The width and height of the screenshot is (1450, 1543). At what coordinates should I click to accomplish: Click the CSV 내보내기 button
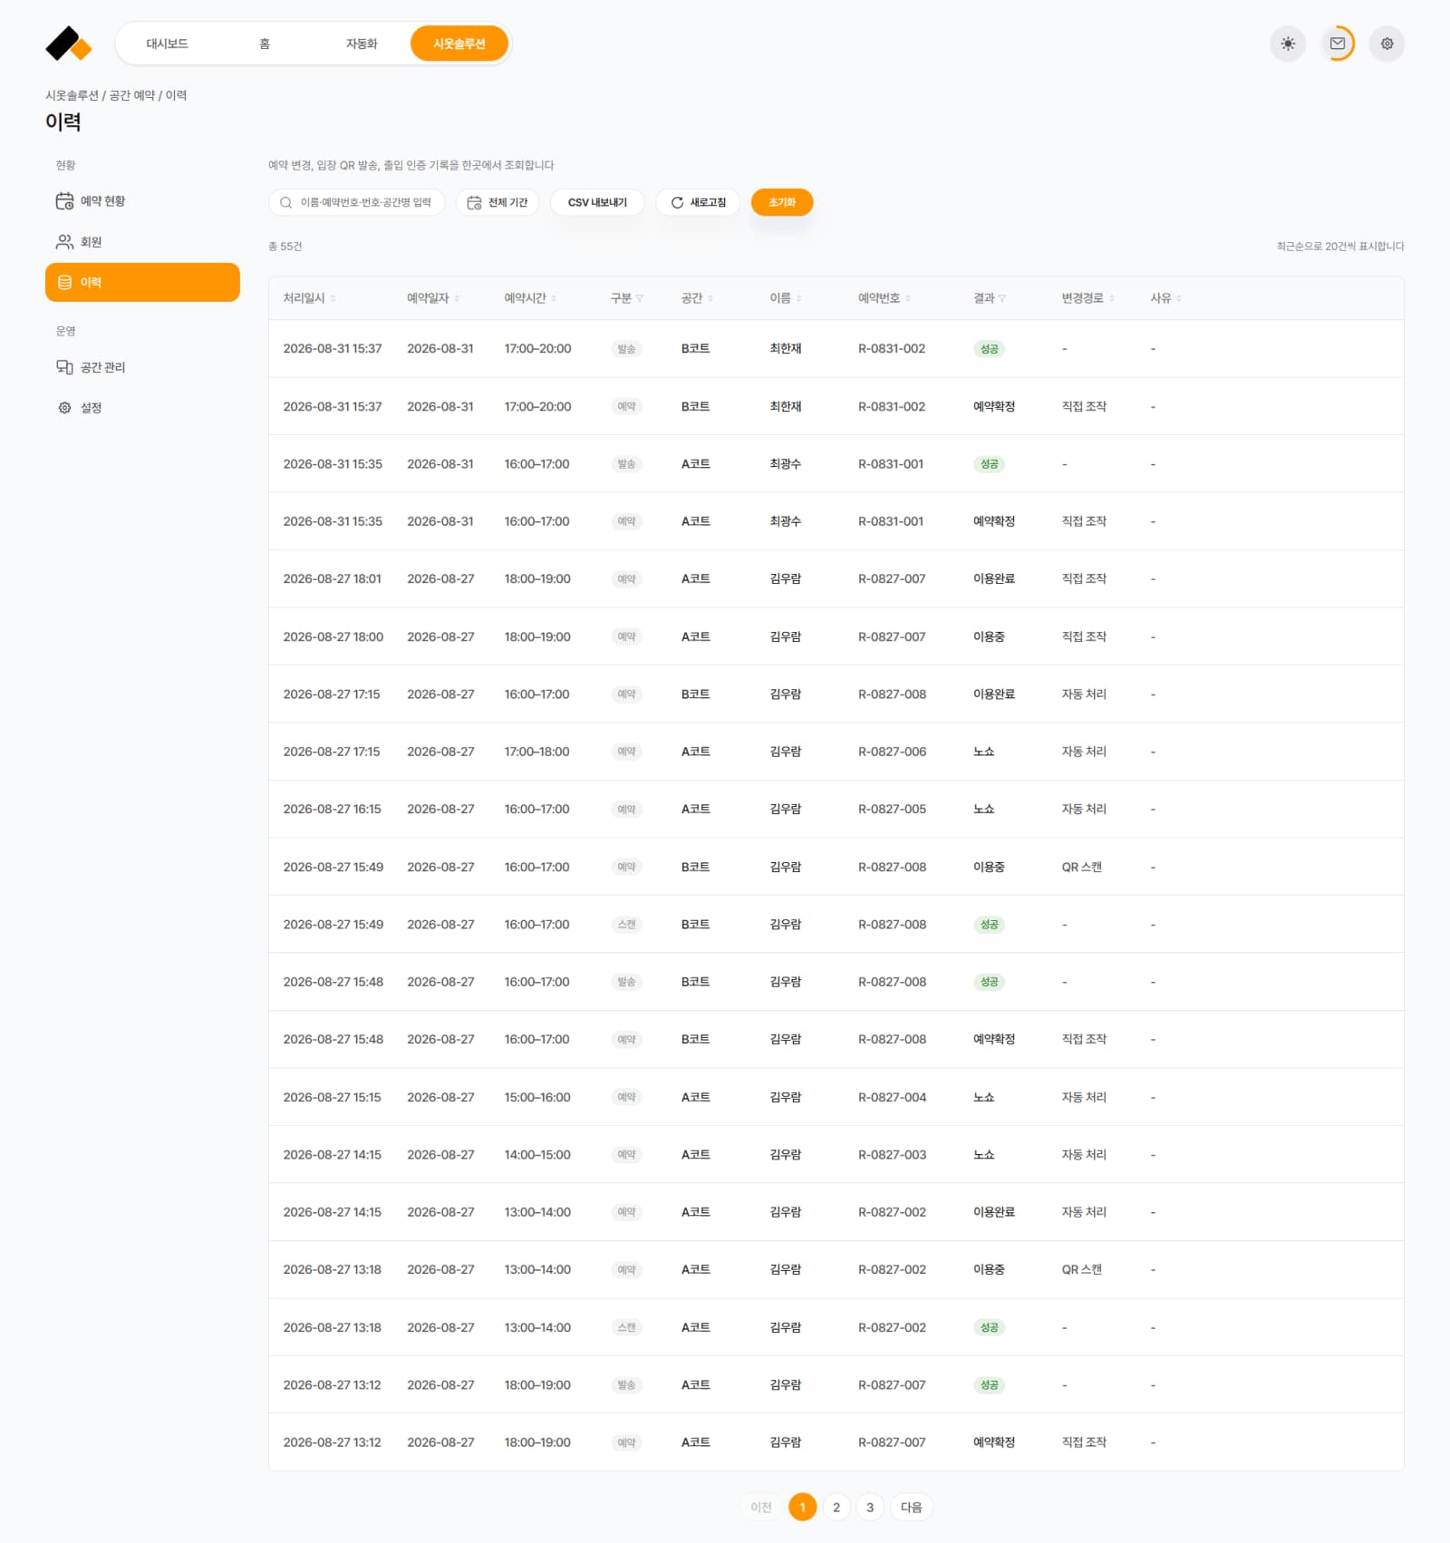(x=597, y=202)
